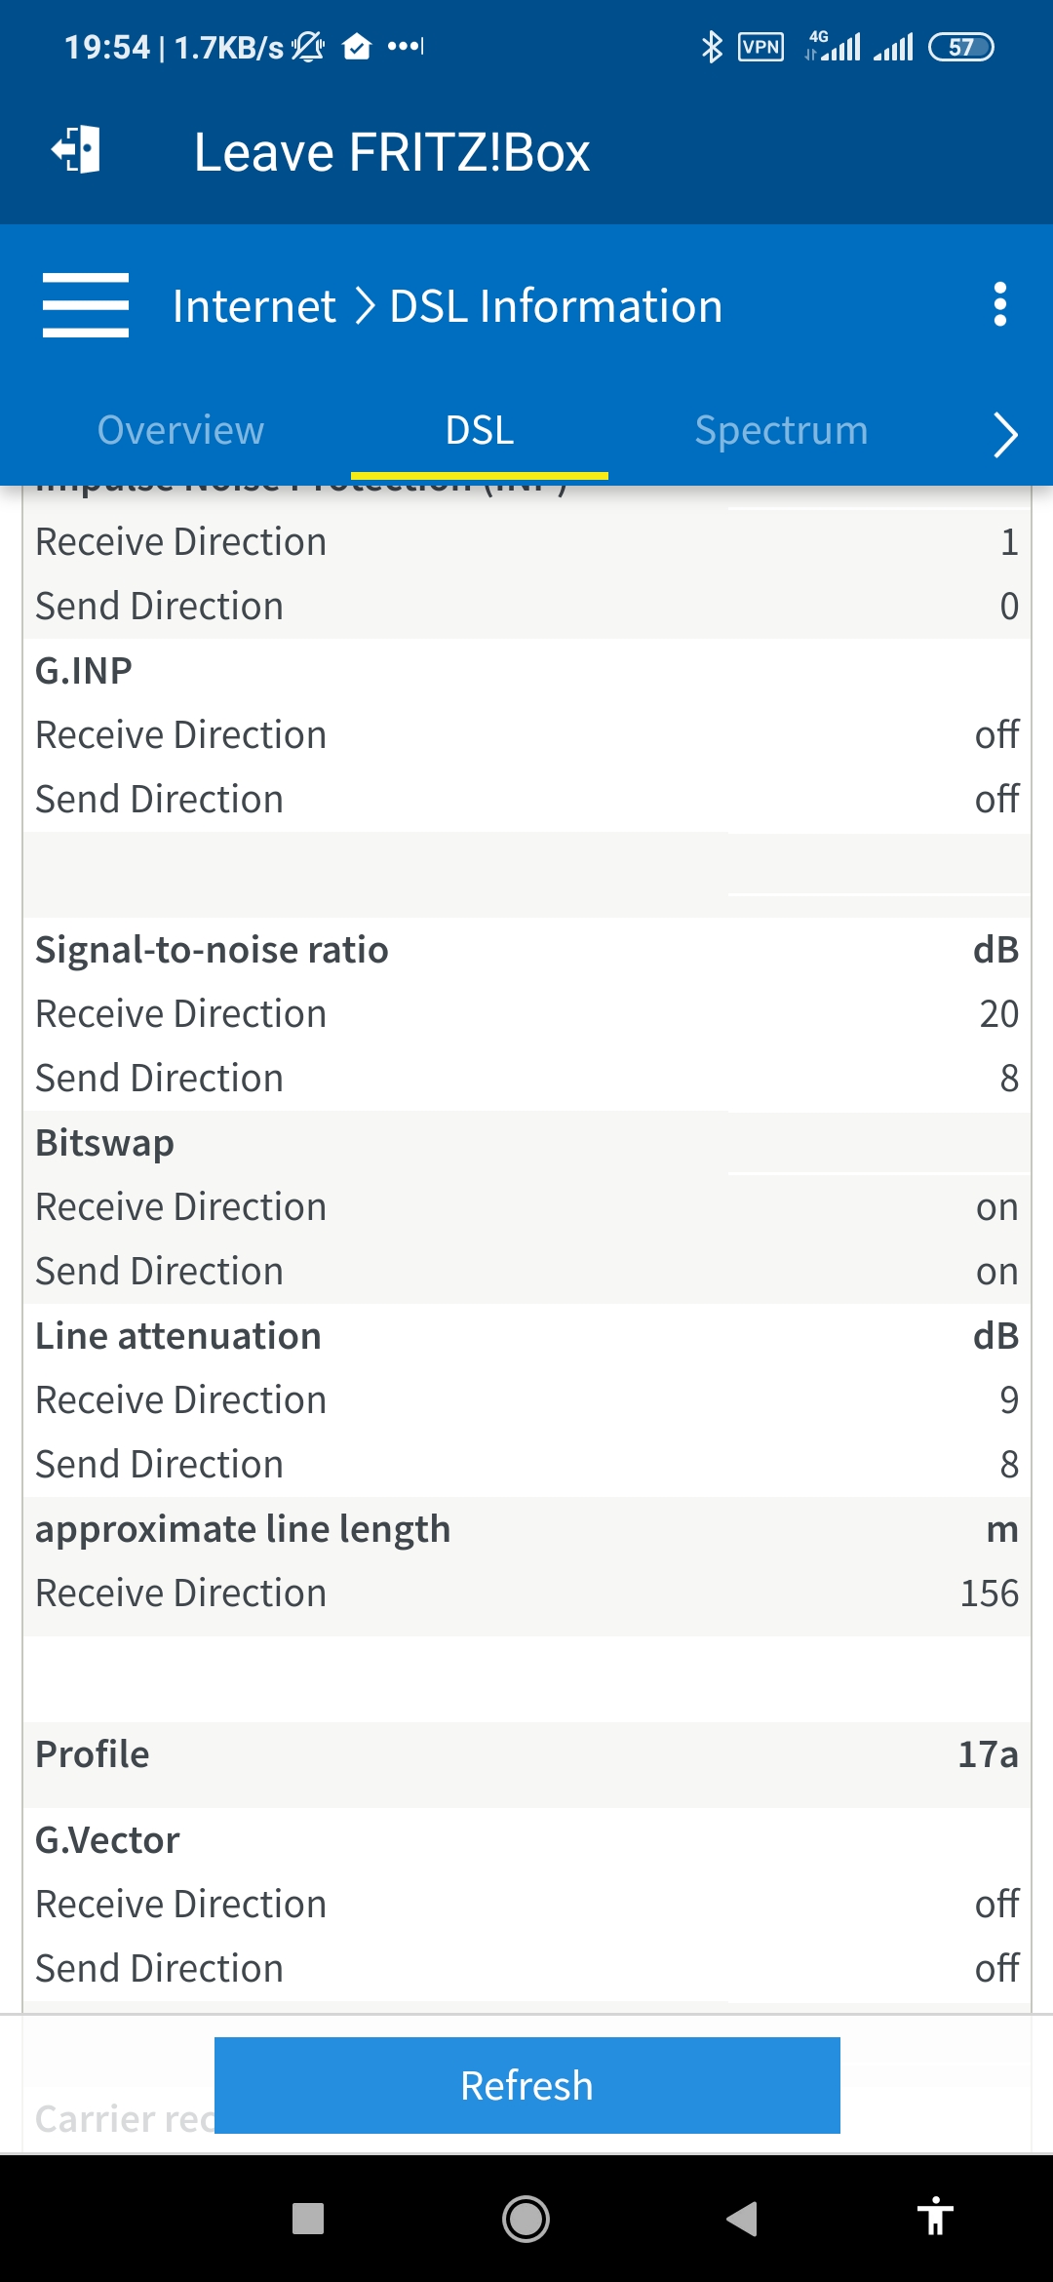Open the Spectrum tab
The width and height of the screenshot is (1053, 2282).
point(781,430)
